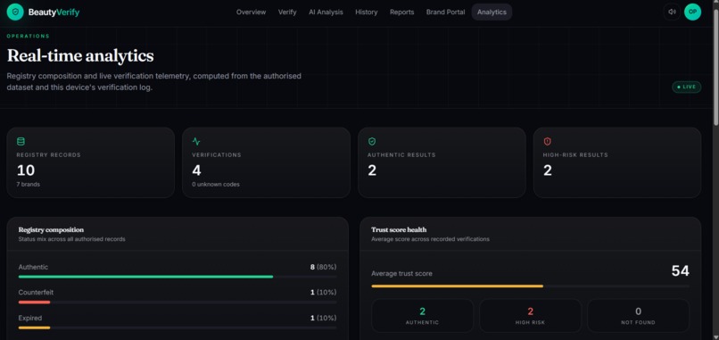Click the Verifications pulse icon

[196, 141]
